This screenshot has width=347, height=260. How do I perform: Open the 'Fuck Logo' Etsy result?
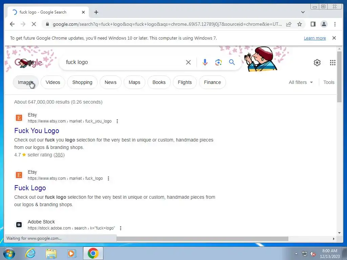click(x=30, y=188)
